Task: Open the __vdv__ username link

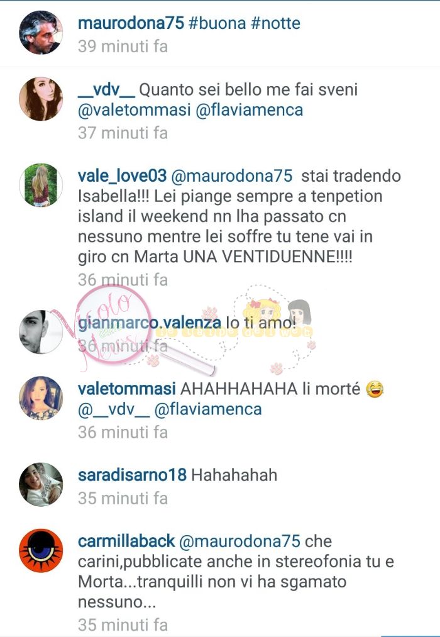Action: coord(106,90)
